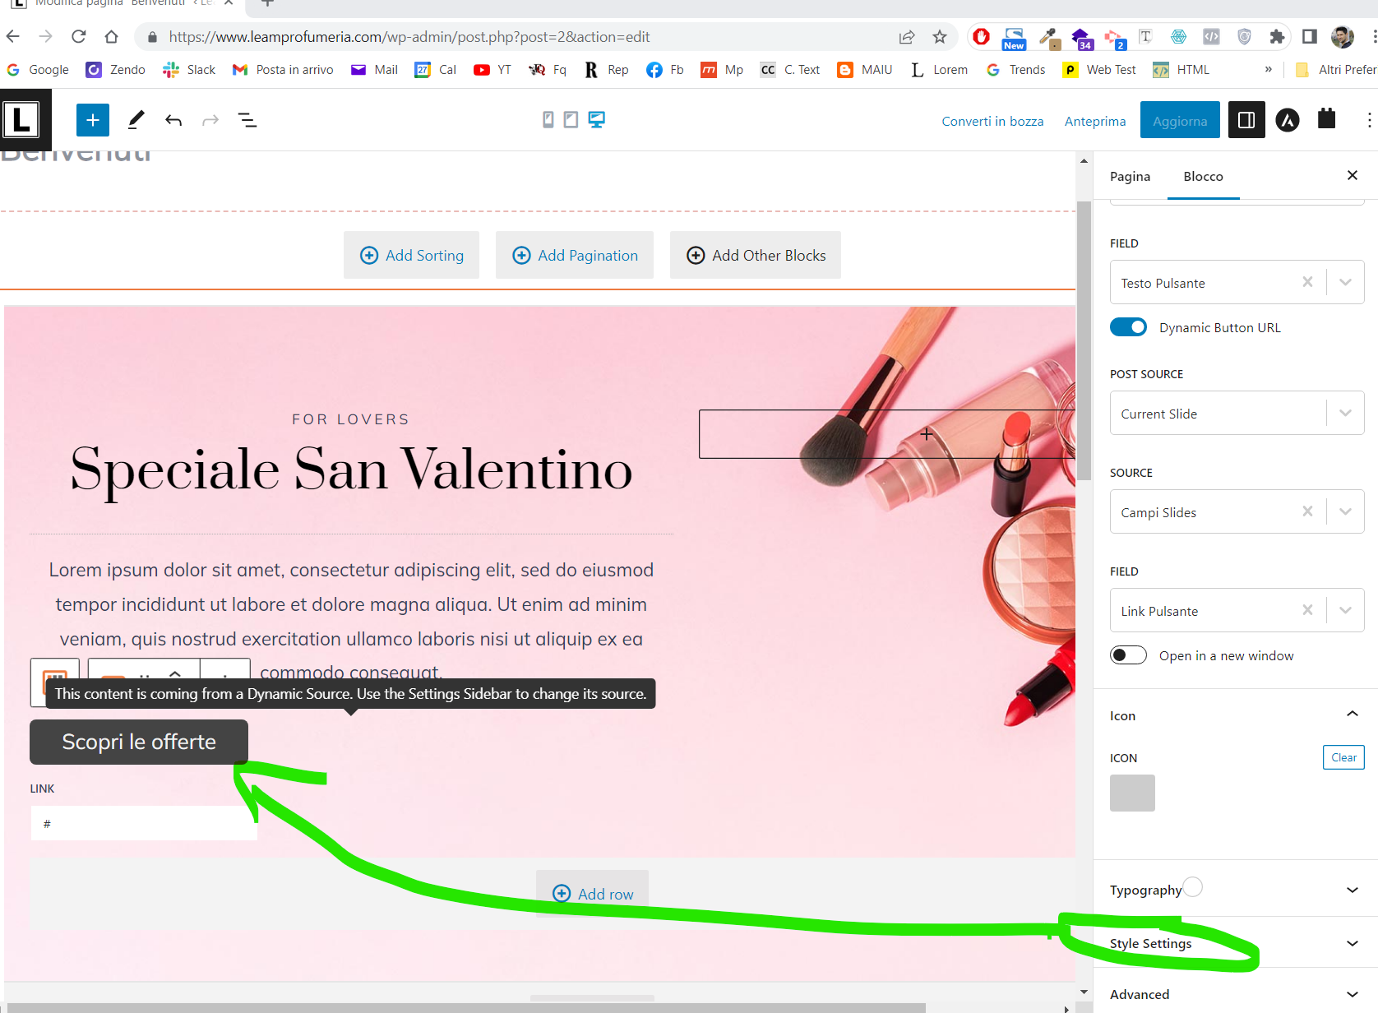Image resolution: width=1378 pixels, height=1013 pixels.
Task: Expand the Style Settings panel
Action: pyautogui.click(x=1353, y=943)
